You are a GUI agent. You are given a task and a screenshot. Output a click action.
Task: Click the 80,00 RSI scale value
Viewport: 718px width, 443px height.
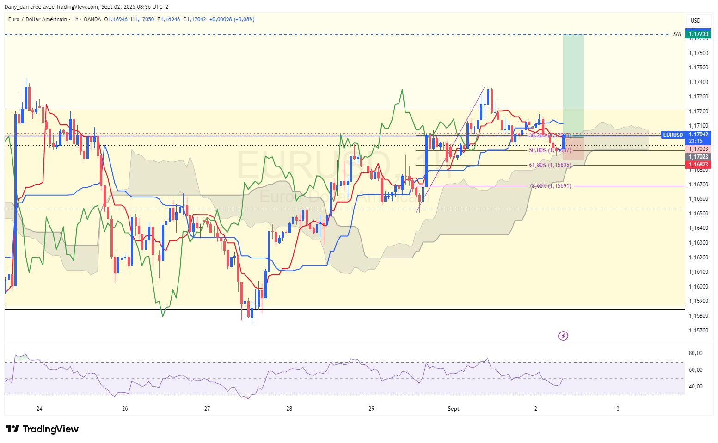click(696, 353)
